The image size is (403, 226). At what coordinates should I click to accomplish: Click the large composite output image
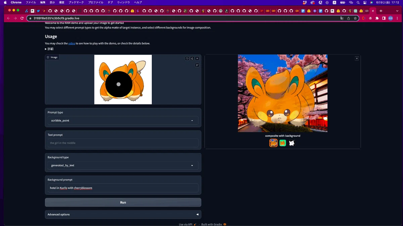point(283,93)
